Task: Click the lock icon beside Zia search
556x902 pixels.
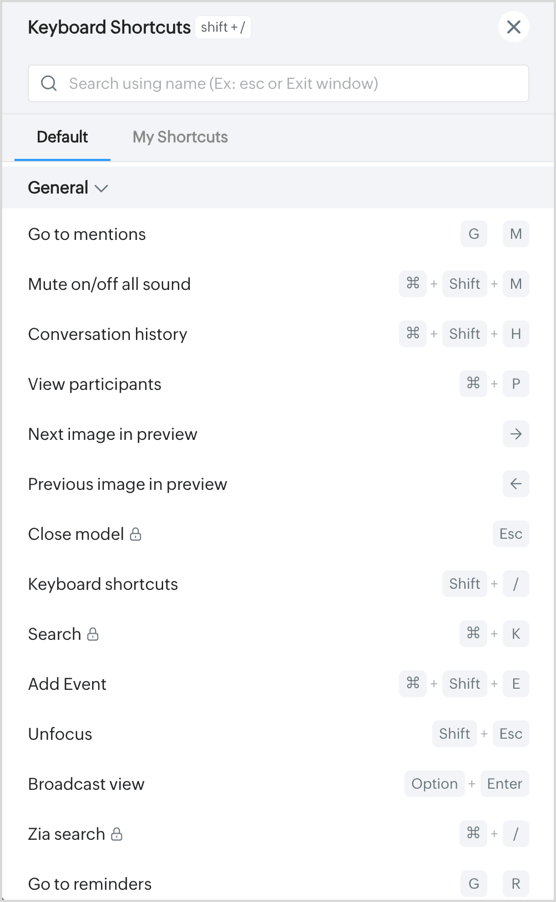Action: click(x=117, y=834)
